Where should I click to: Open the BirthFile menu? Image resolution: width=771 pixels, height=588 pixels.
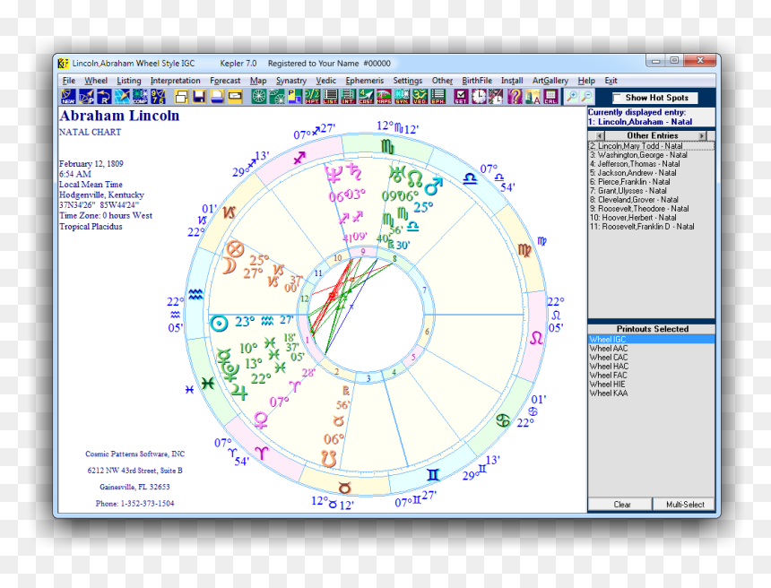[x=477, y=81]
